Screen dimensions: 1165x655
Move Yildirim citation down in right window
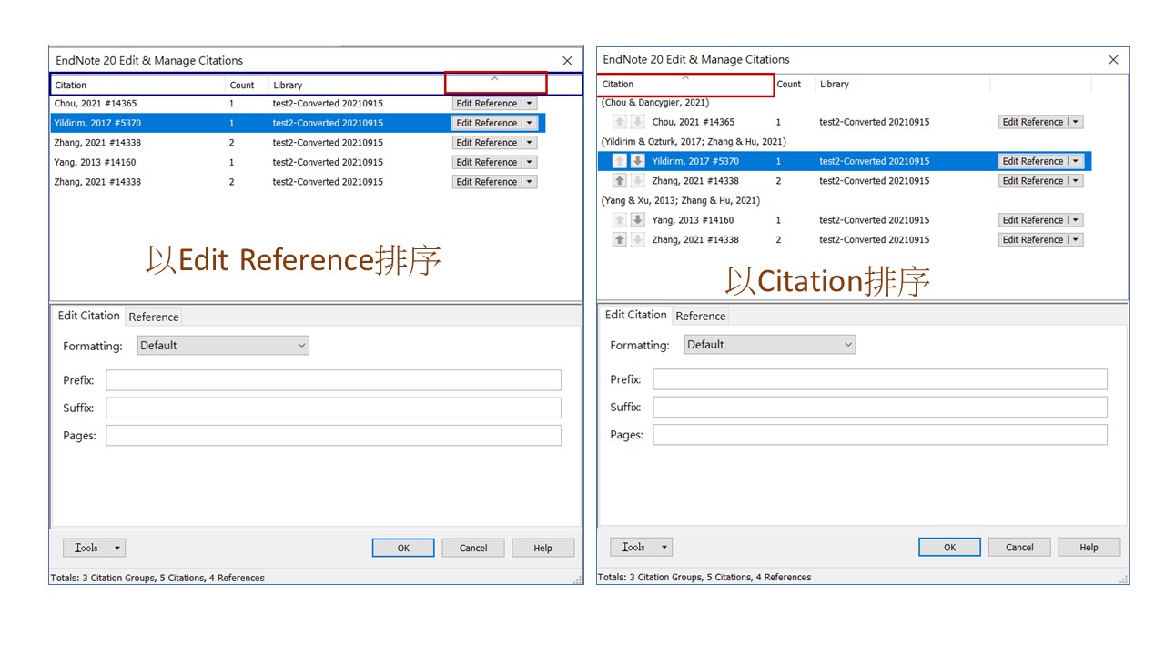click(638, 161)
